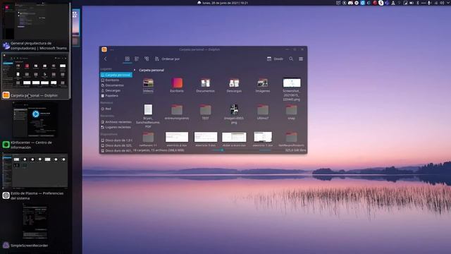Adjust the icon zoom slider in status bar
The height and width of the screenshot is (254, 451).
222,150
